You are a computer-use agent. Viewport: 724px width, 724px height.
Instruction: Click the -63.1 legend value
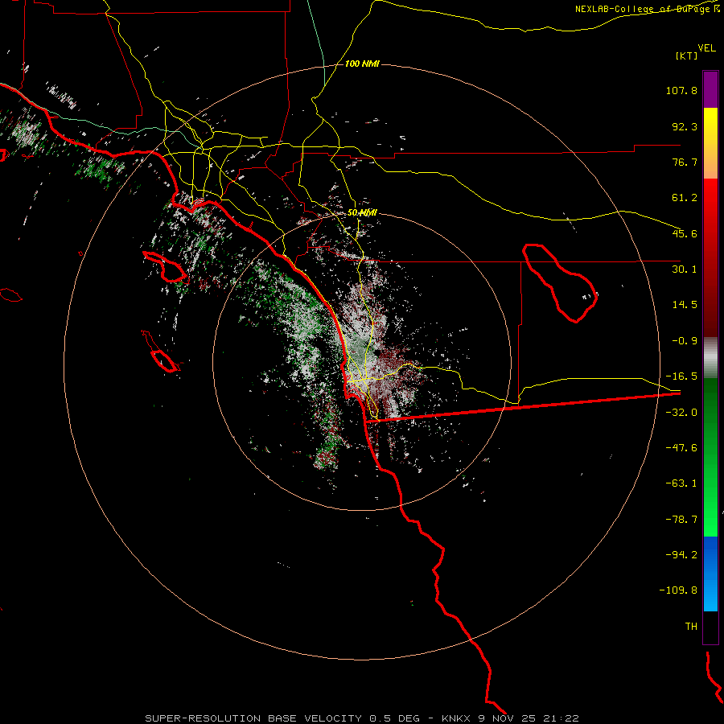[681, 483]
